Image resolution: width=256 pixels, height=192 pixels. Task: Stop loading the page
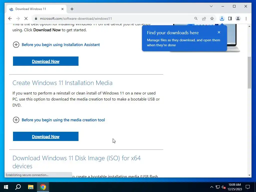(26, 18)
